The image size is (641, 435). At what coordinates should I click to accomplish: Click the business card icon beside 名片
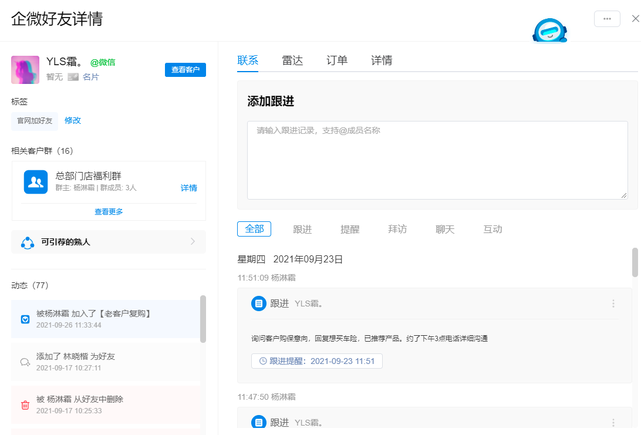click(73, 77)
